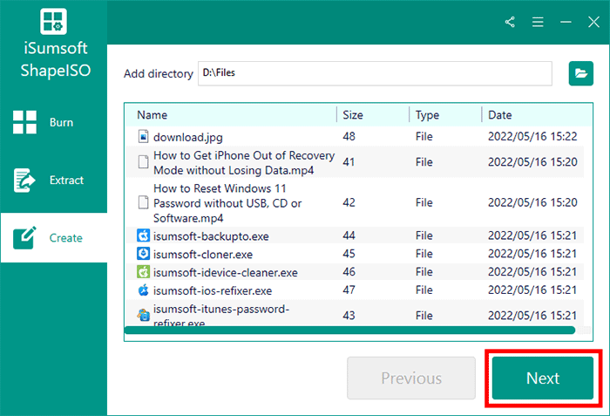
Task: Select isumsoft-itunes-password-refixer.exe file name
Action: coord(221,315)
